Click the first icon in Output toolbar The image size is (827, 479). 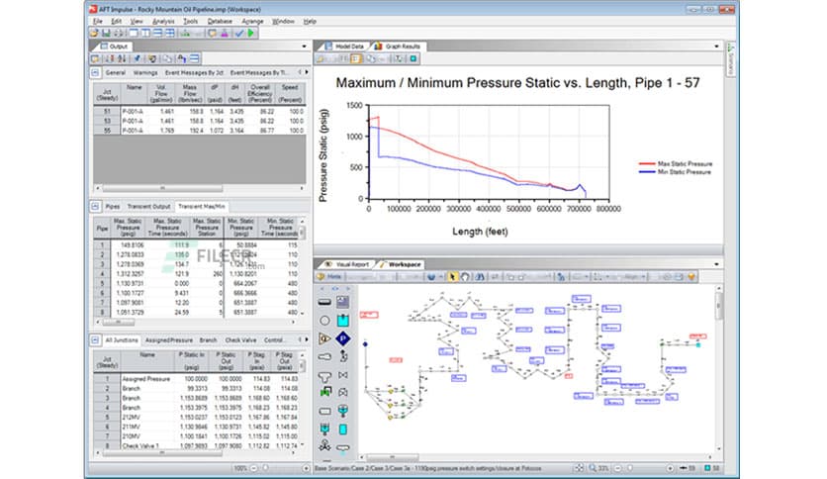tap(96, 58)
